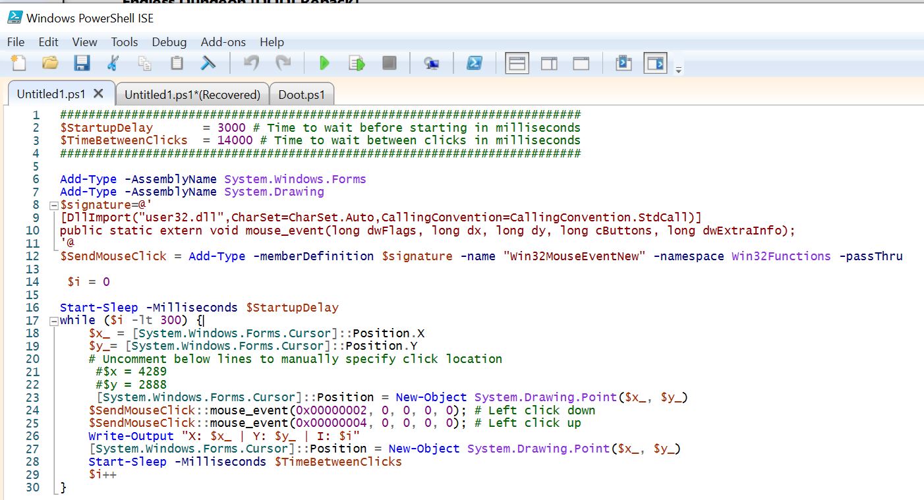Expand the toolbar overflow options arrow
The width and height of the screenshot is (924, 500).
click(x=679, y=69)
